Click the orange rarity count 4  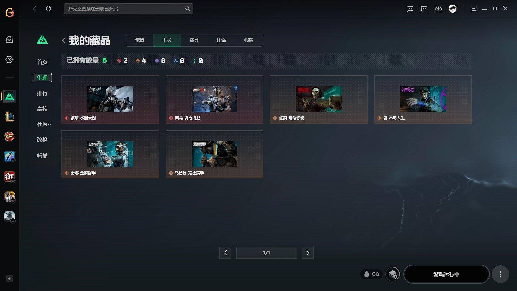pyautogui.click(x=141, y=61)
